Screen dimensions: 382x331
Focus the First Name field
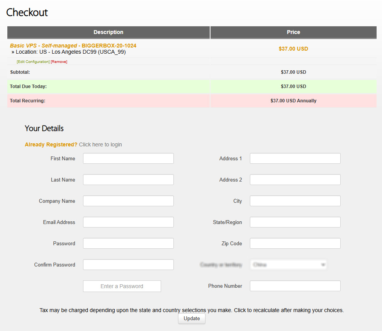point(128,158)
